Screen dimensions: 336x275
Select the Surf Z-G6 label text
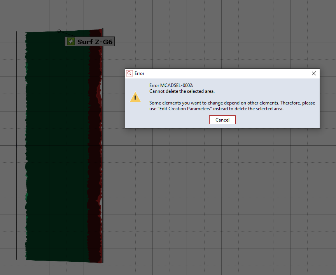point(95,42)
